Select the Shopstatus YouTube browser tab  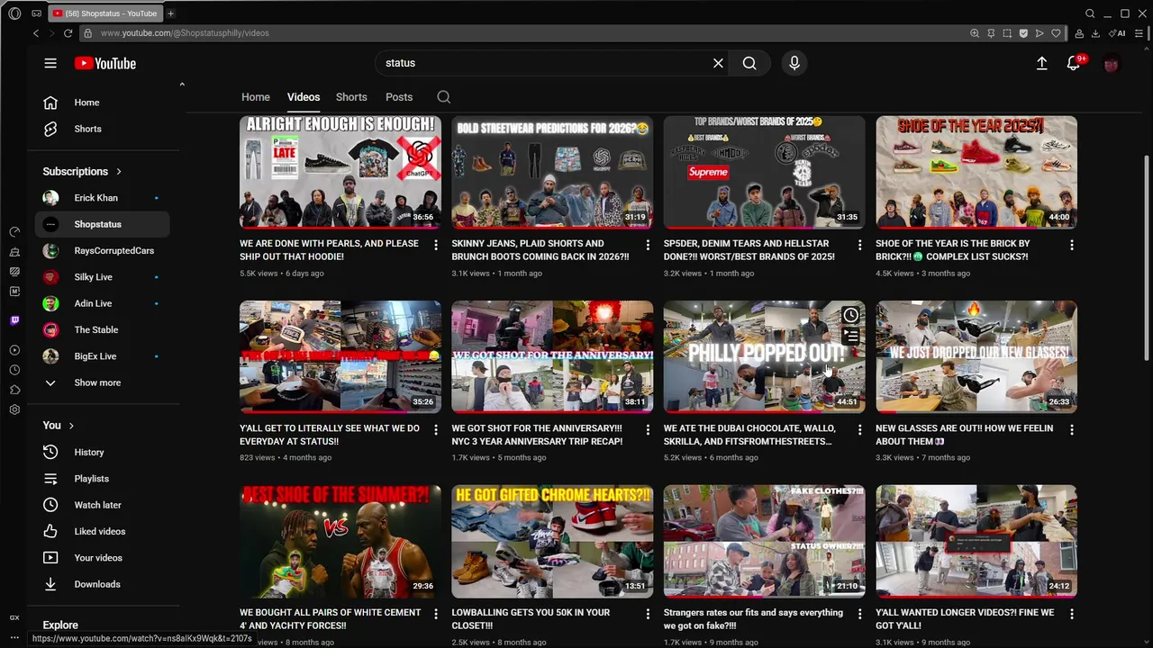(x=104, y=13)
